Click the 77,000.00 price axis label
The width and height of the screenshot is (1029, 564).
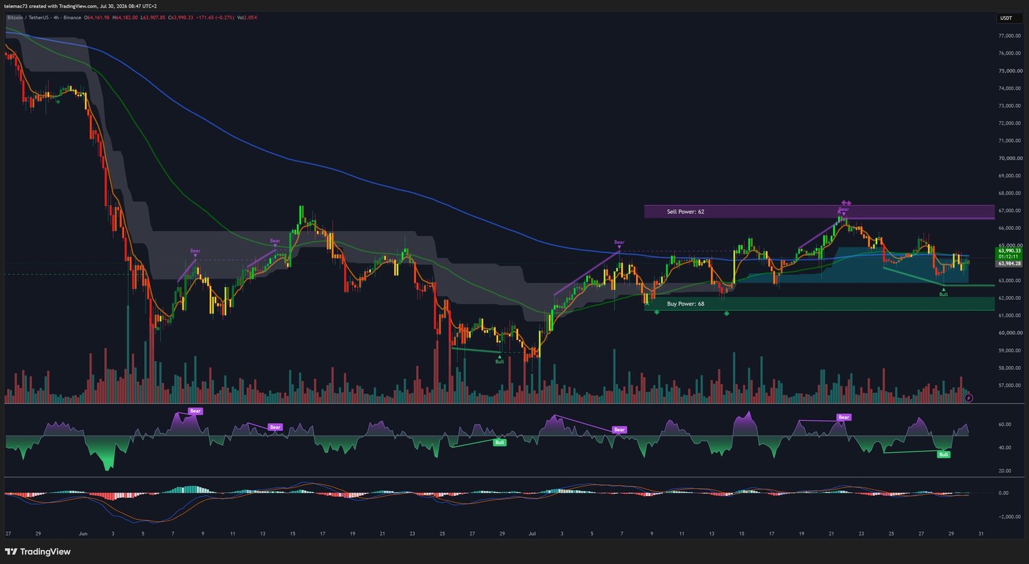pos(1010,36)
